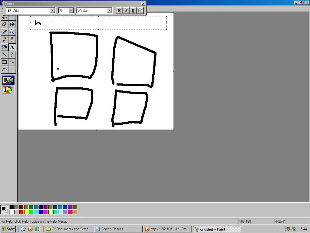This screenshot has height=233, width=310.
Task: Pick the black color swatch
Action: (x=12, y=207)
